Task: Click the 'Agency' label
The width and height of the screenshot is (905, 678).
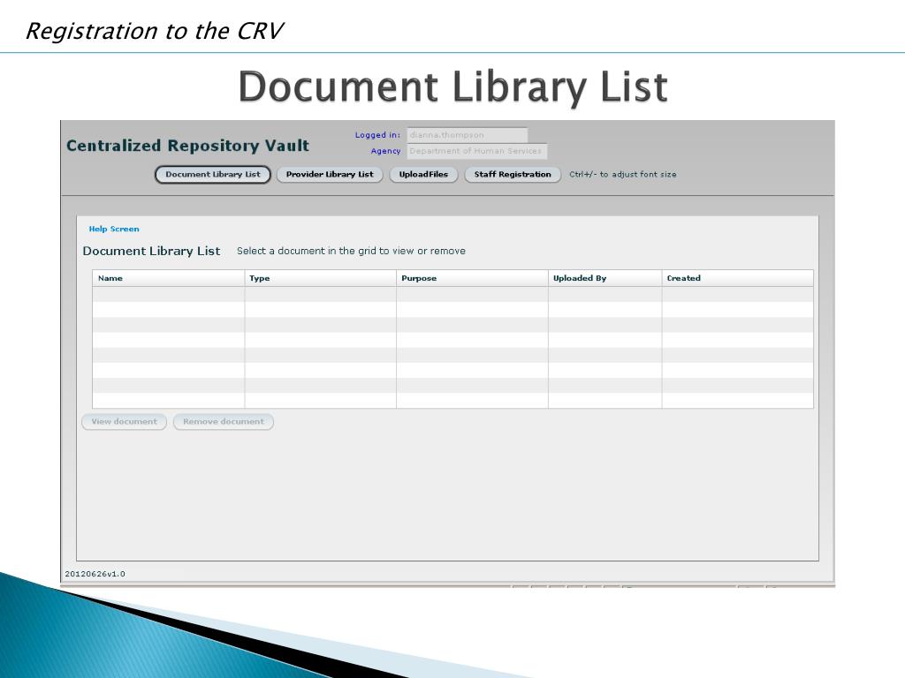Action: (385, 151)
